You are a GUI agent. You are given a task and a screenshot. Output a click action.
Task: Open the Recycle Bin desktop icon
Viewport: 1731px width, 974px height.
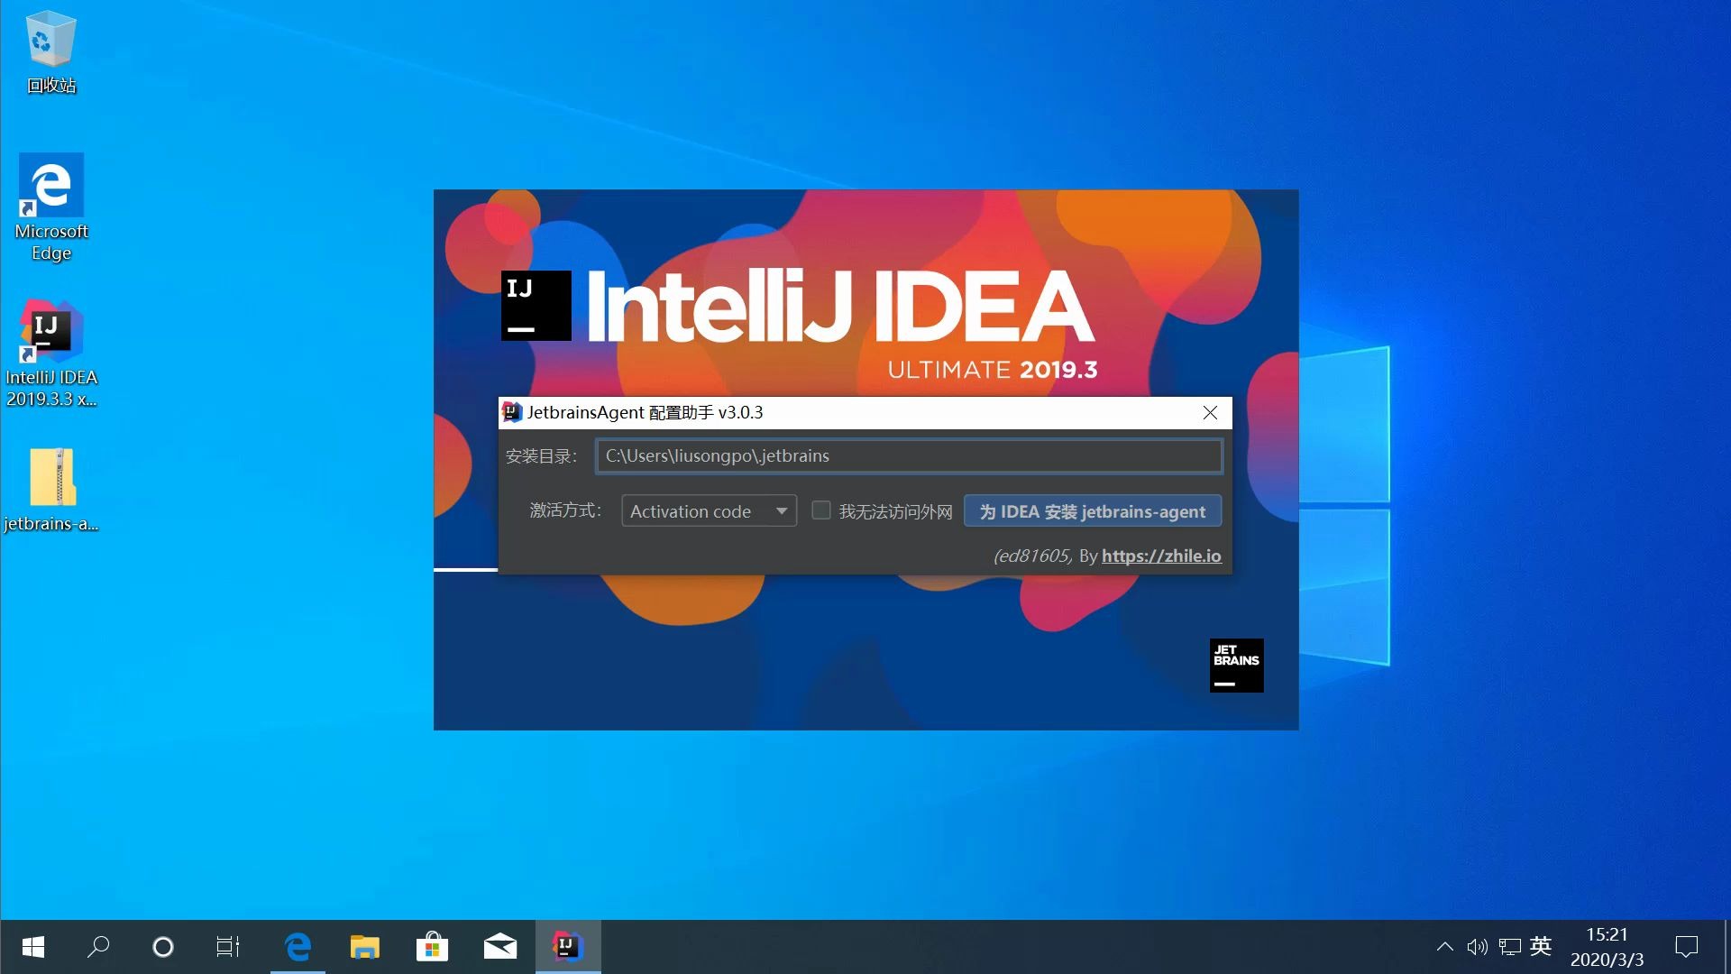click(x=51, y=52)
